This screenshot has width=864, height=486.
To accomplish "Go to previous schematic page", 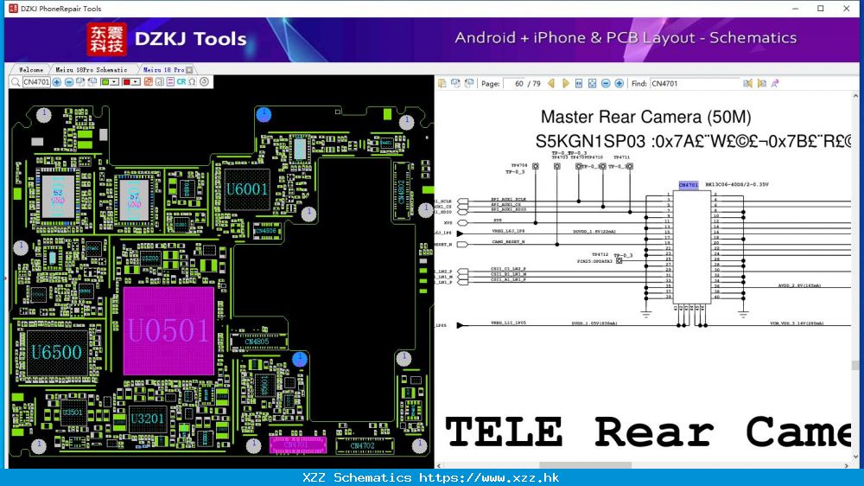I will (x=551, y=83).
